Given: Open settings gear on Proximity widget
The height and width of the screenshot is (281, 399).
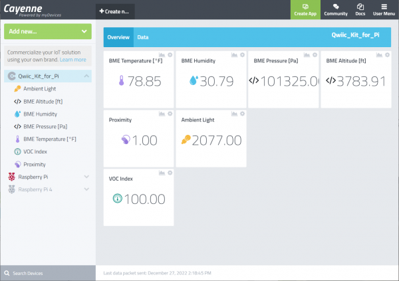Looking at the screenshot, I should [x=170, y=114].
